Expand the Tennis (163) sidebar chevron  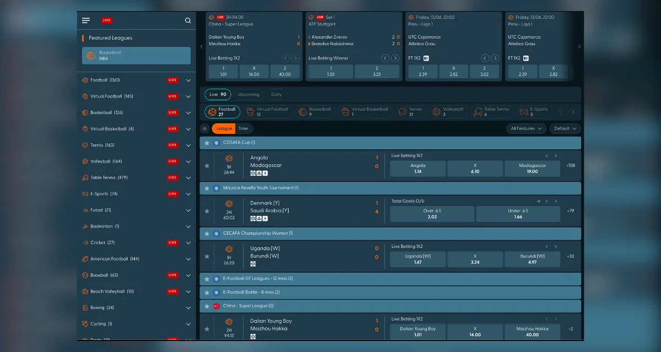click(188, 145)
